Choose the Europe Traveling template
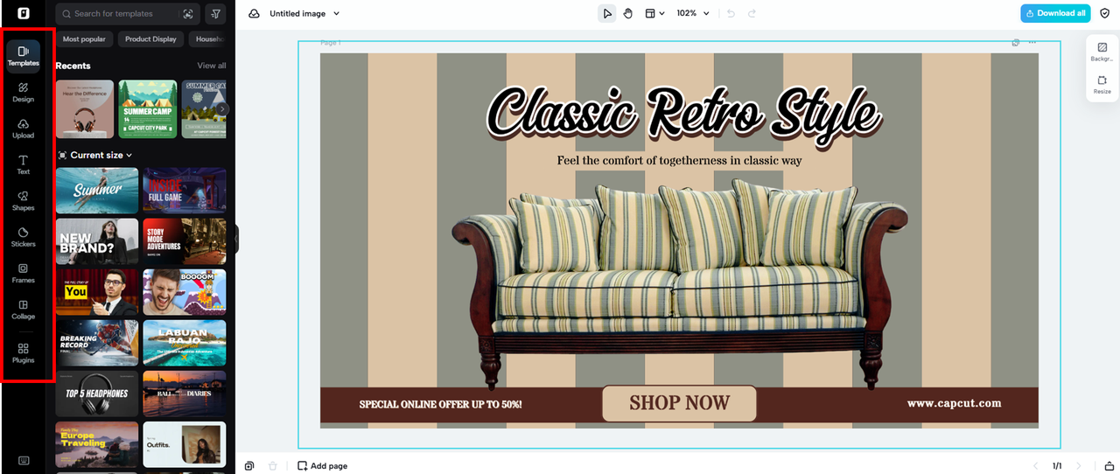The image size is (1120, 474). point(97,444)
